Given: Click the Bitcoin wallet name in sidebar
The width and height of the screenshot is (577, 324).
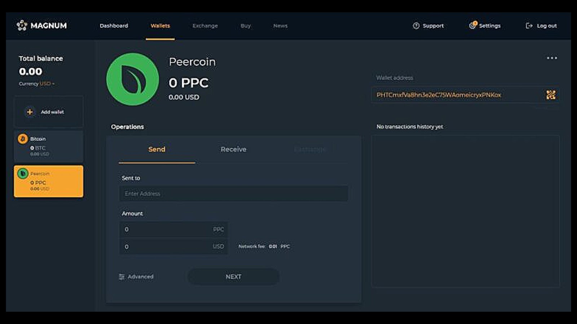Looking at the screenshot, I should click(x=38, y=139).
